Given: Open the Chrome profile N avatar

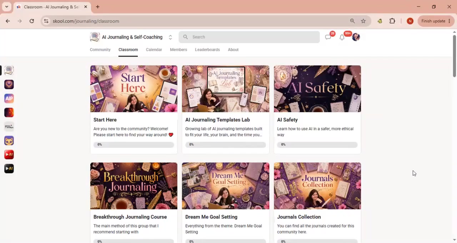Looking at the screenshot, I should click(x=410, y=21).
